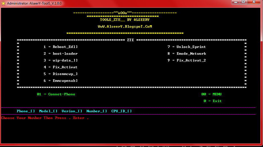Click the 'Verion_[]' status field
The image size is (263, 147).
click(72, 111)
